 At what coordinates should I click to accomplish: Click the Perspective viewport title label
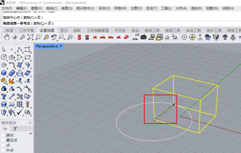[x=47, y=46]
